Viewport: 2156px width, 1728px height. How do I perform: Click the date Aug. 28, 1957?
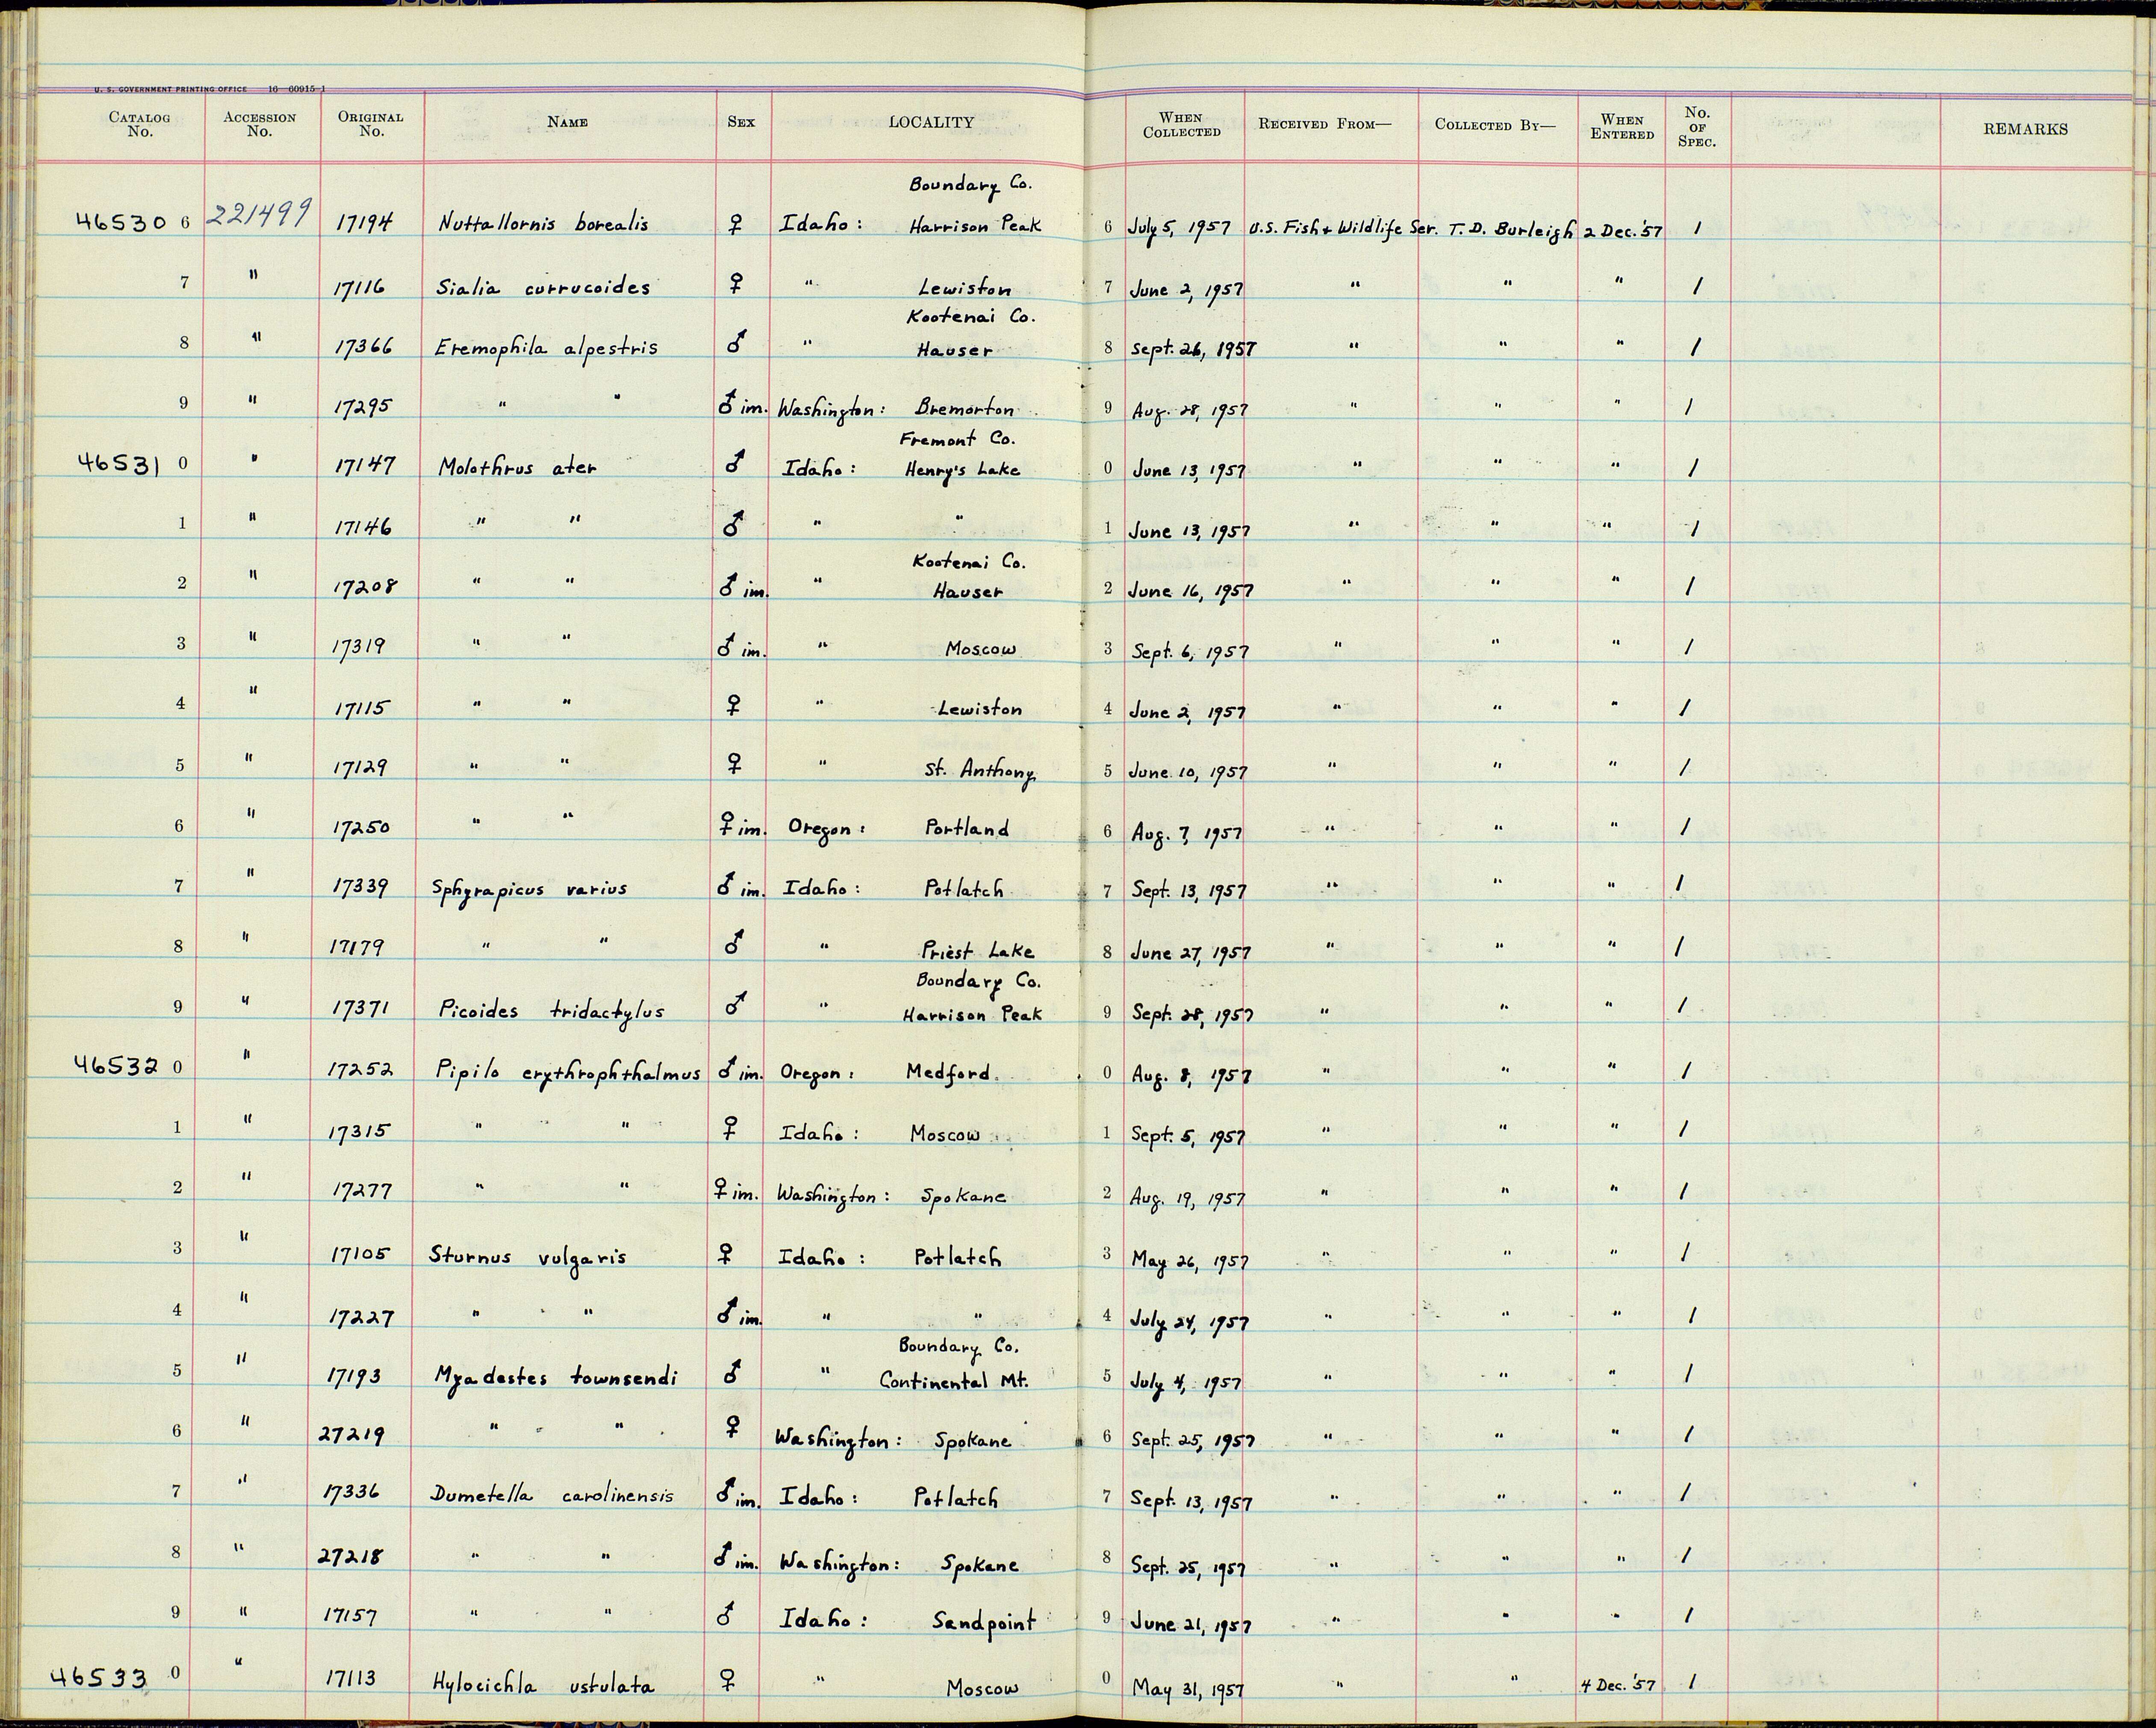[x=1189, y=411]
